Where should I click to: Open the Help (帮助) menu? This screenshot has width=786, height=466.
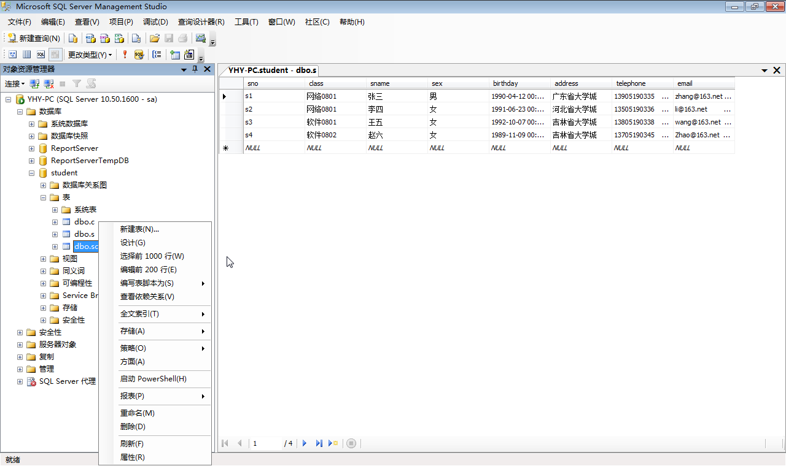coord(352,22)
